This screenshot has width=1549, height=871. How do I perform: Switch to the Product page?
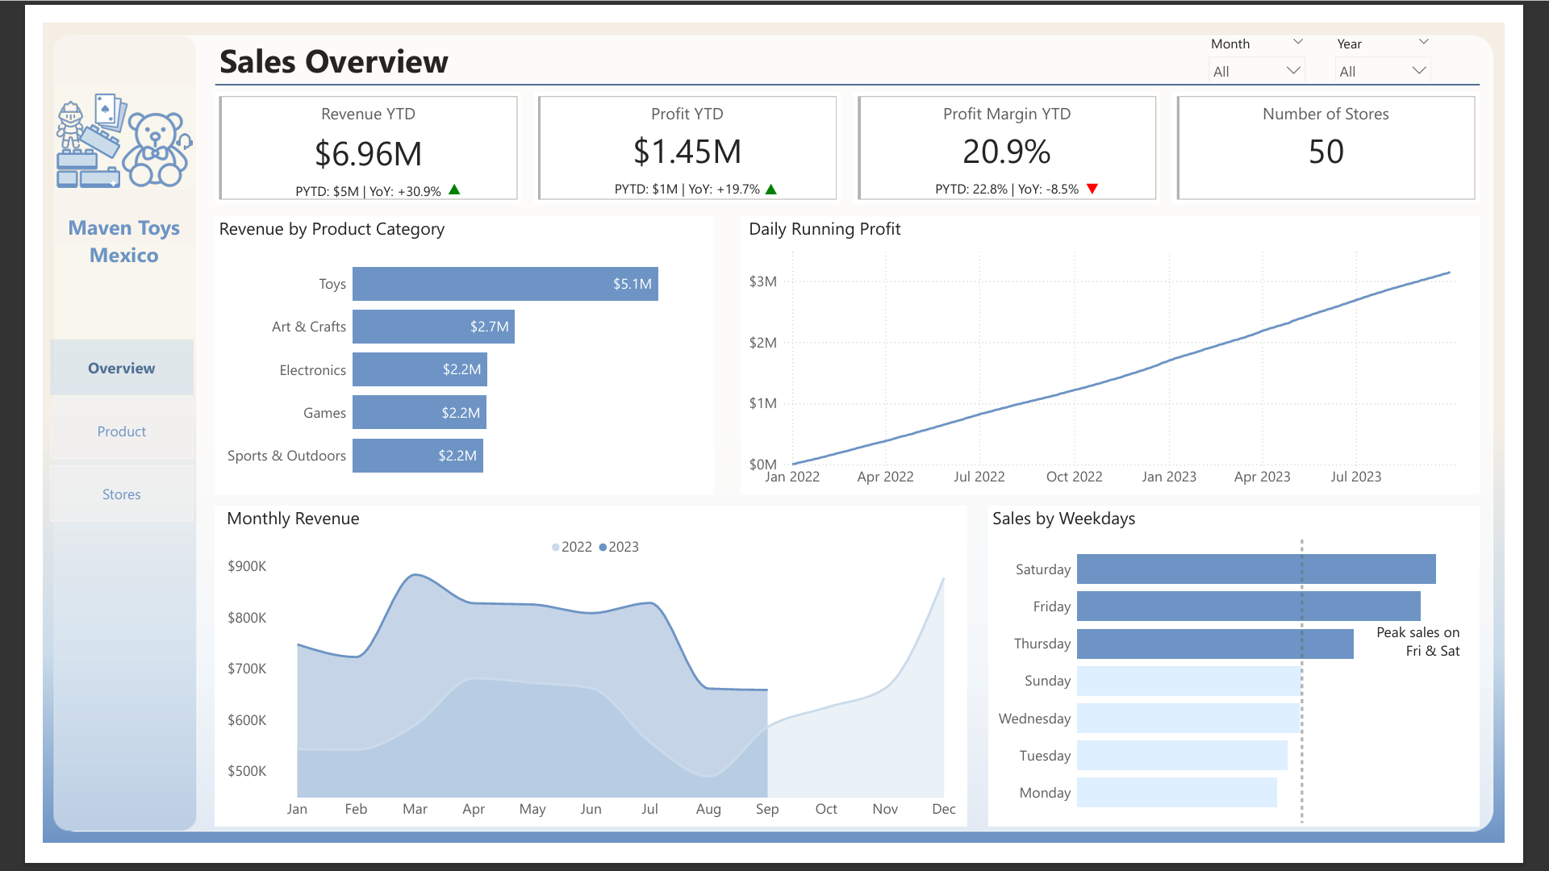click(121, 431)
